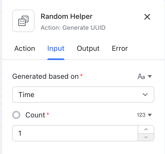Click into the Count input field
This screenshot has height=154, width=165.
click(x=75, y=133)
